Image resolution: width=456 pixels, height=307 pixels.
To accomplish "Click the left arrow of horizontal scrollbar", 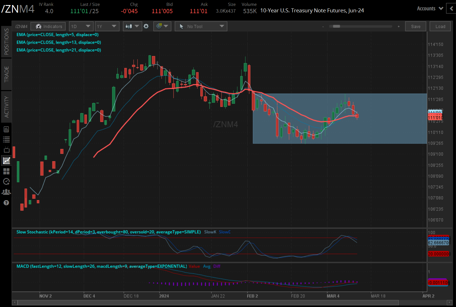I will (x=15, y=303).
